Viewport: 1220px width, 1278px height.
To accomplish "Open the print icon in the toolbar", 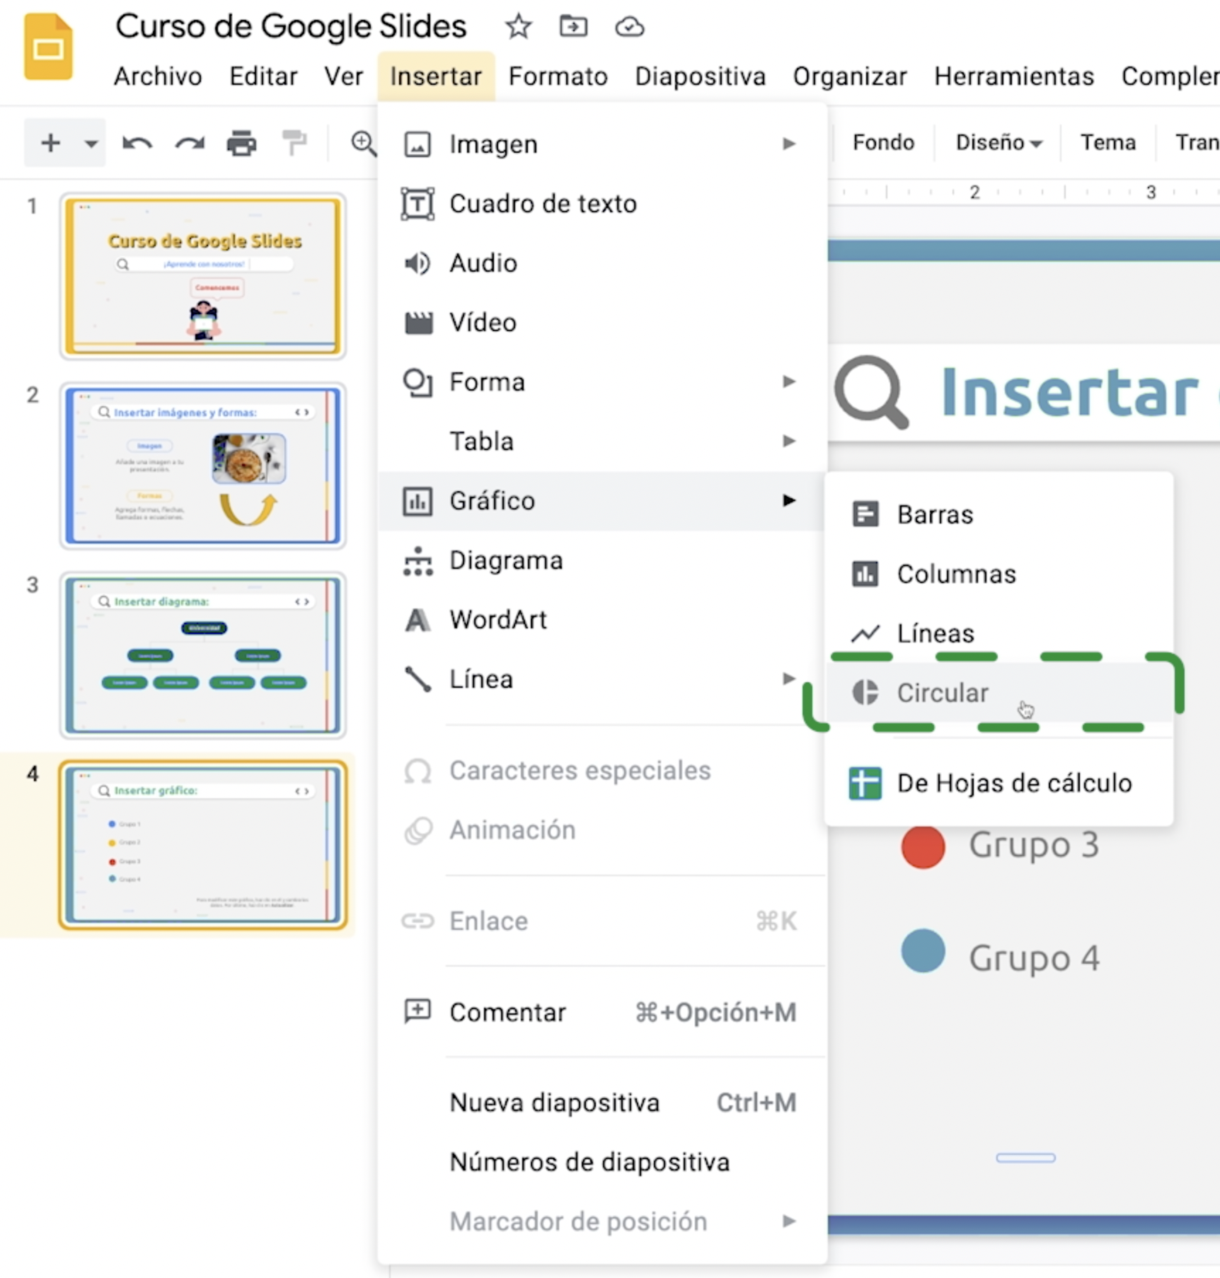I will (241, 142).
